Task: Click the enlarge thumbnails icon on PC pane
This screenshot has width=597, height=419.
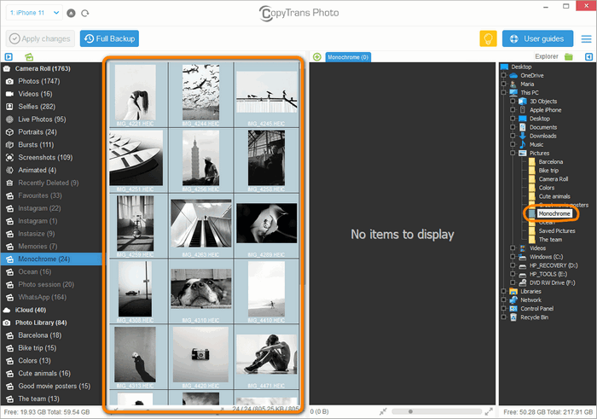Action: [489, 411]
